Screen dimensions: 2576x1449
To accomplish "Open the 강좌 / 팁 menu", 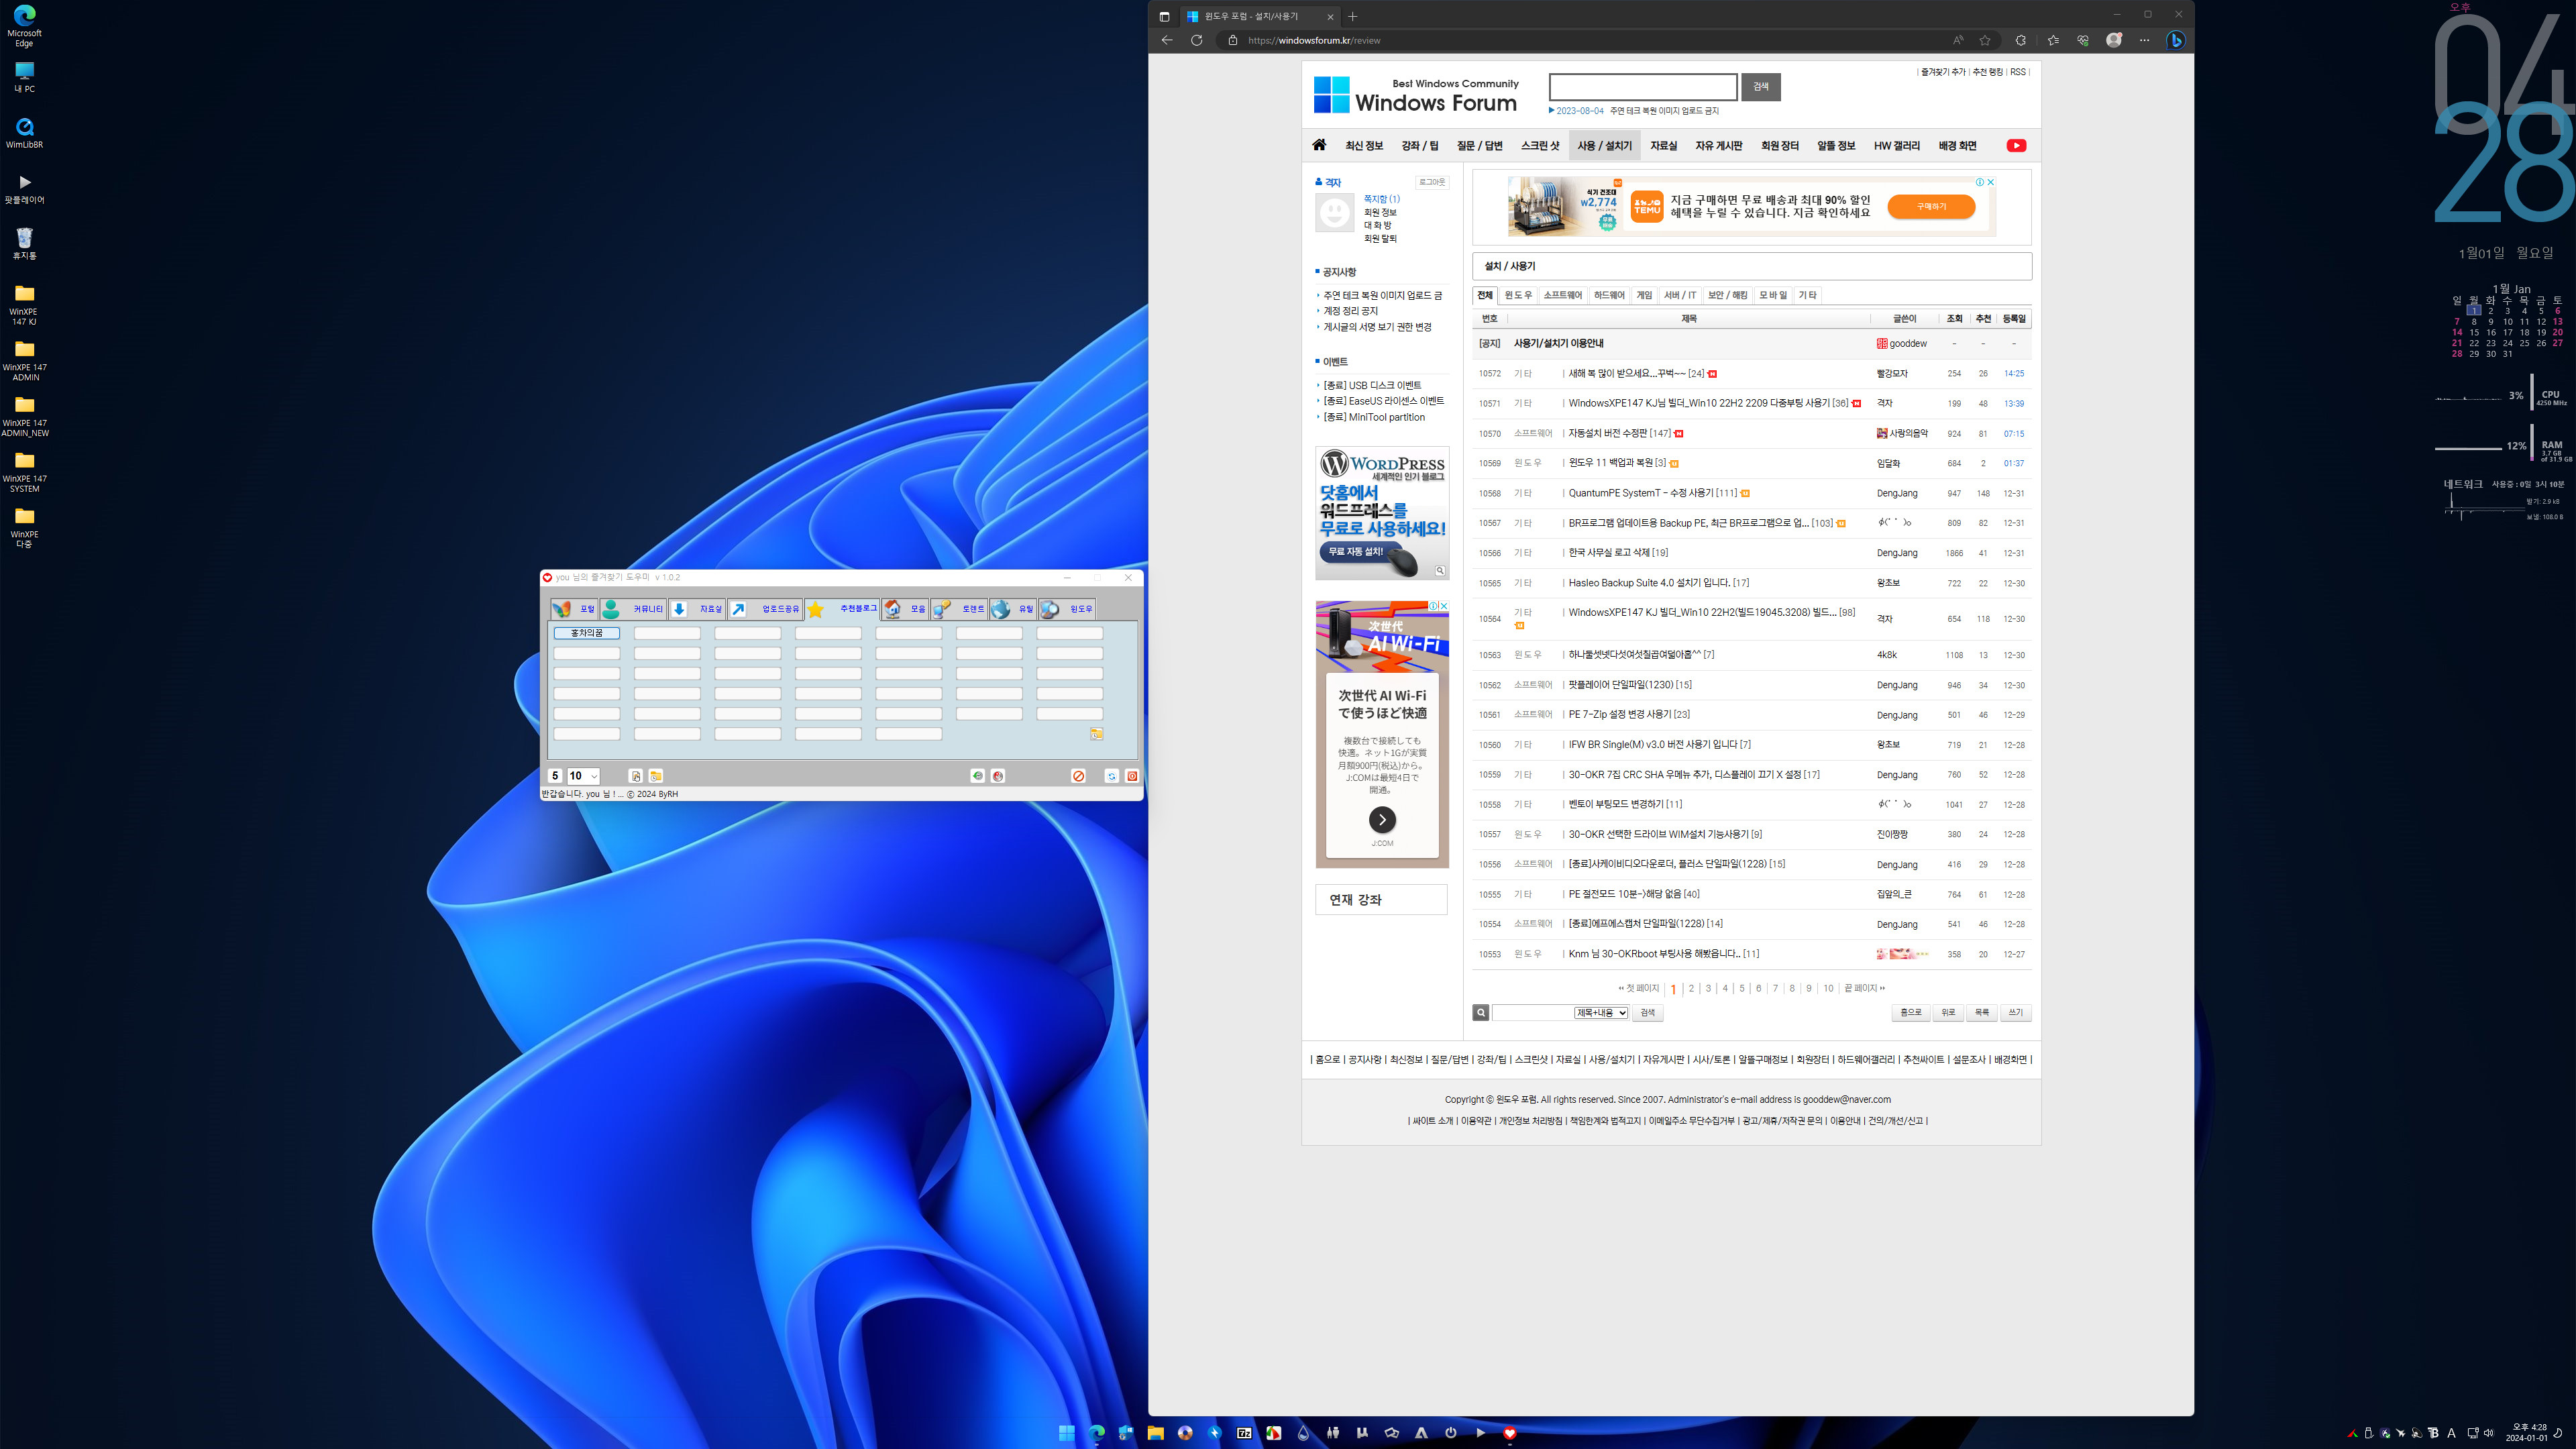I will pyautogui.click(x=1420, y=146).
